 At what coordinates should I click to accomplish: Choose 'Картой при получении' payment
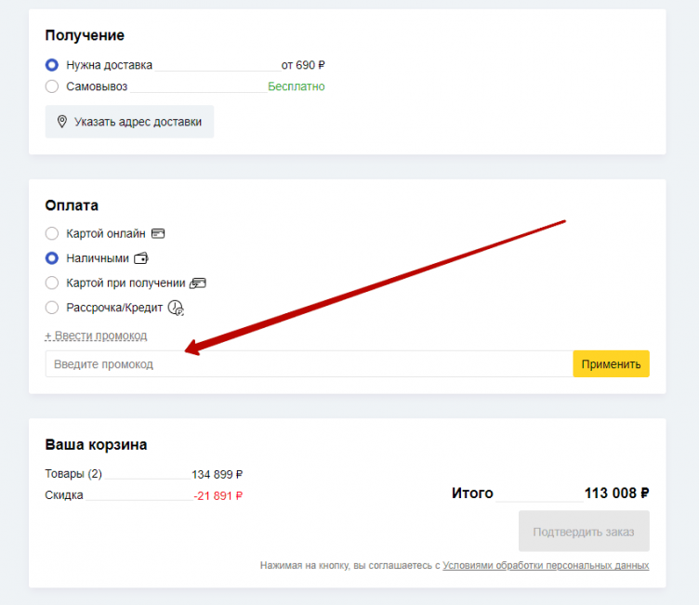point(52,283)
